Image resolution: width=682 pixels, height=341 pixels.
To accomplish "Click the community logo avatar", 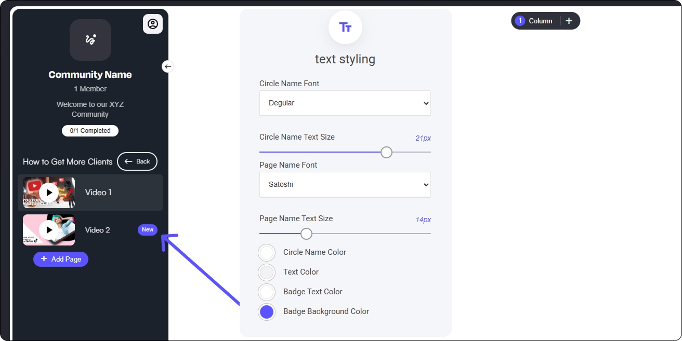I will click(90, 40).
